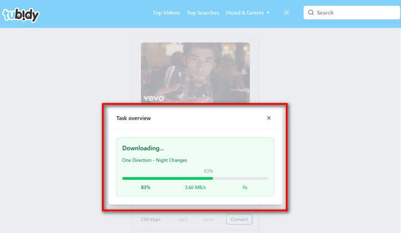Click the 83% label below progress bar

[x=146, y=187]
